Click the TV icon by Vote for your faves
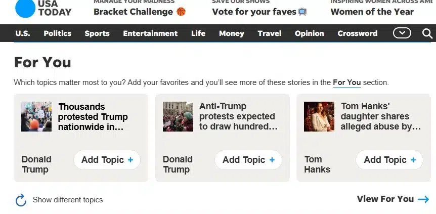Image resolution: width=436 pixels, height=214 pixels. tap(302, 12)
